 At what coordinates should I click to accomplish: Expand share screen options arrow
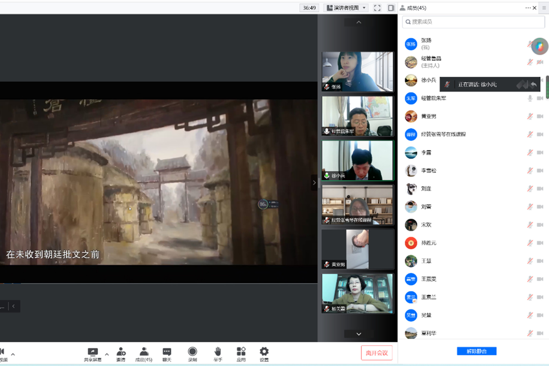click(x=107, y=354)
